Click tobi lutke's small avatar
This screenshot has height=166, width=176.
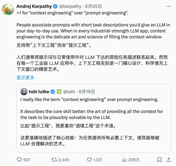pos(24,91)
